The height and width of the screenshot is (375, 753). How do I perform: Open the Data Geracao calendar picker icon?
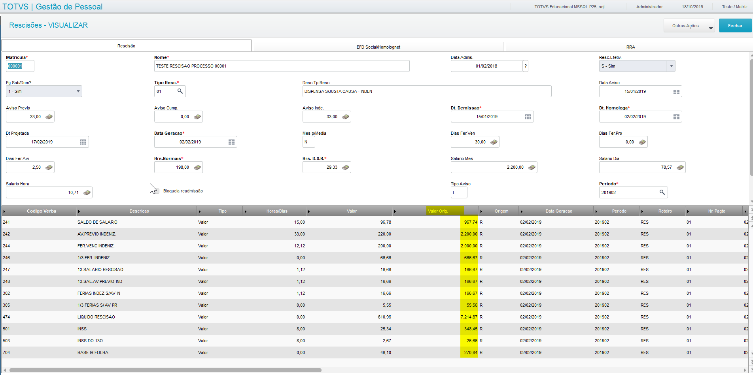click(x=231, y=142)
